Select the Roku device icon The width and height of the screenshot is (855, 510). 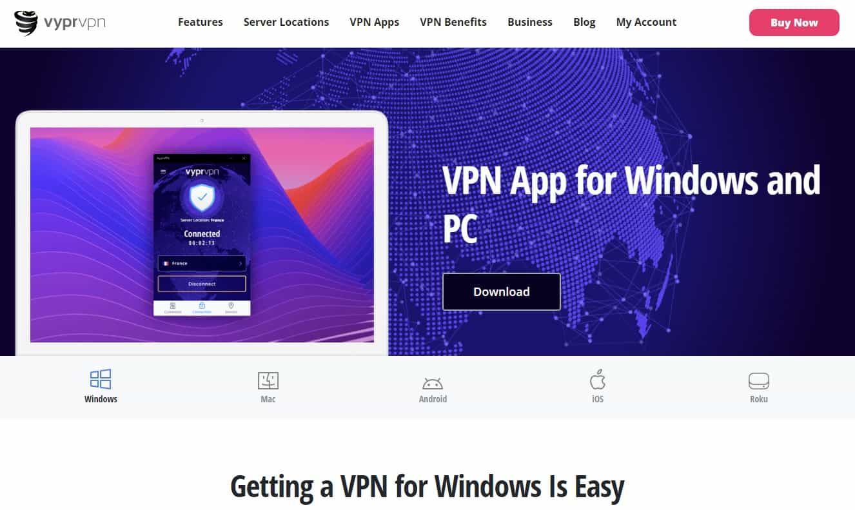[x=759, y=381]
